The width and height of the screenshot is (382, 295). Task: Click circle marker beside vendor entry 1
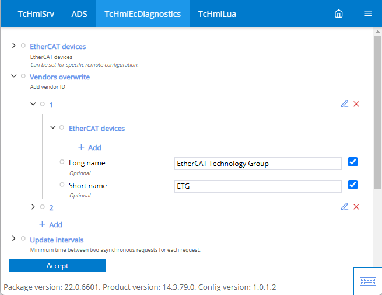(43, 104)
